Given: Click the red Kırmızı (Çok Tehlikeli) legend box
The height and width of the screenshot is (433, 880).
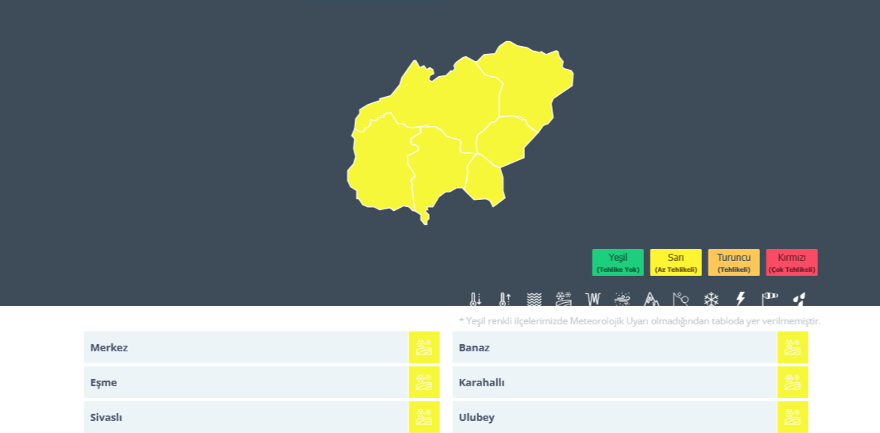Looking at the screenshot, I should point(792,262).
